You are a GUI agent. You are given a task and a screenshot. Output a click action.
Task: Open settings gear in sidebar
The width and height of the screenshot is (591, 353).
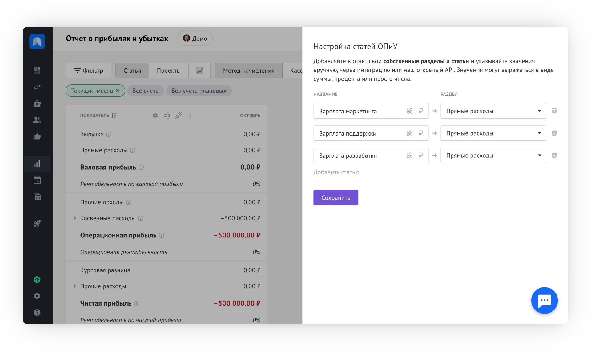(x=37, y=296)
